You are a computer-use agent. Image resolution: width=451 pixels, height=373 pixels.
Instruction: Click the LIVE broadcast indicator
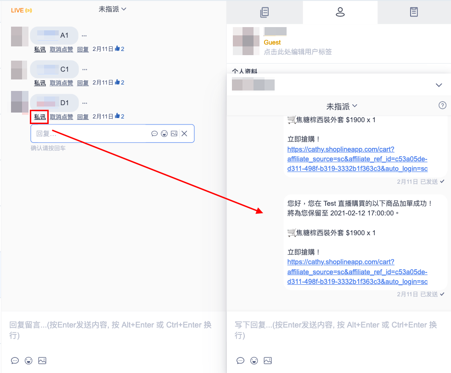[x=21, y=11]
